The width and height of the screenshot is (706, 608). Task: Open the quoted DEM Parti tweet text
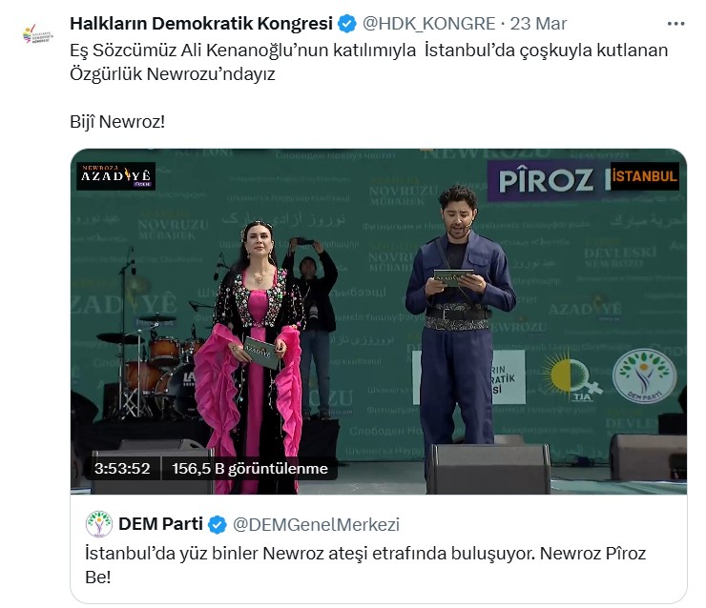point(365,565)
